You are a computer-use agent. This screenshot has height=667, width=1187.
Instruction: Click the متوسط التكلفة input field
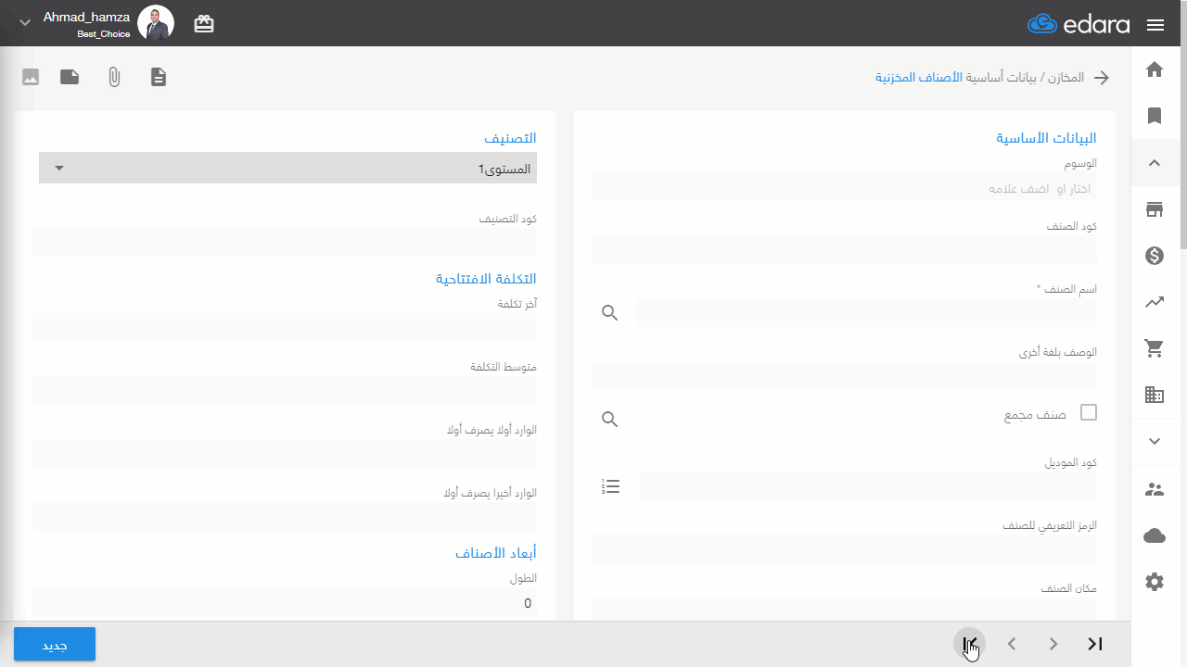tap(285, 390)
